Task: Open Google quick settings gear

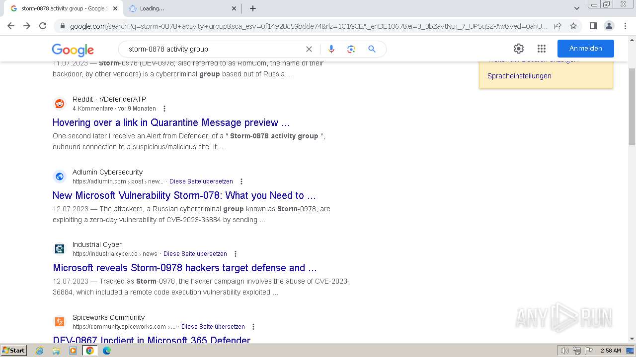Action: [x=519, y=49]
